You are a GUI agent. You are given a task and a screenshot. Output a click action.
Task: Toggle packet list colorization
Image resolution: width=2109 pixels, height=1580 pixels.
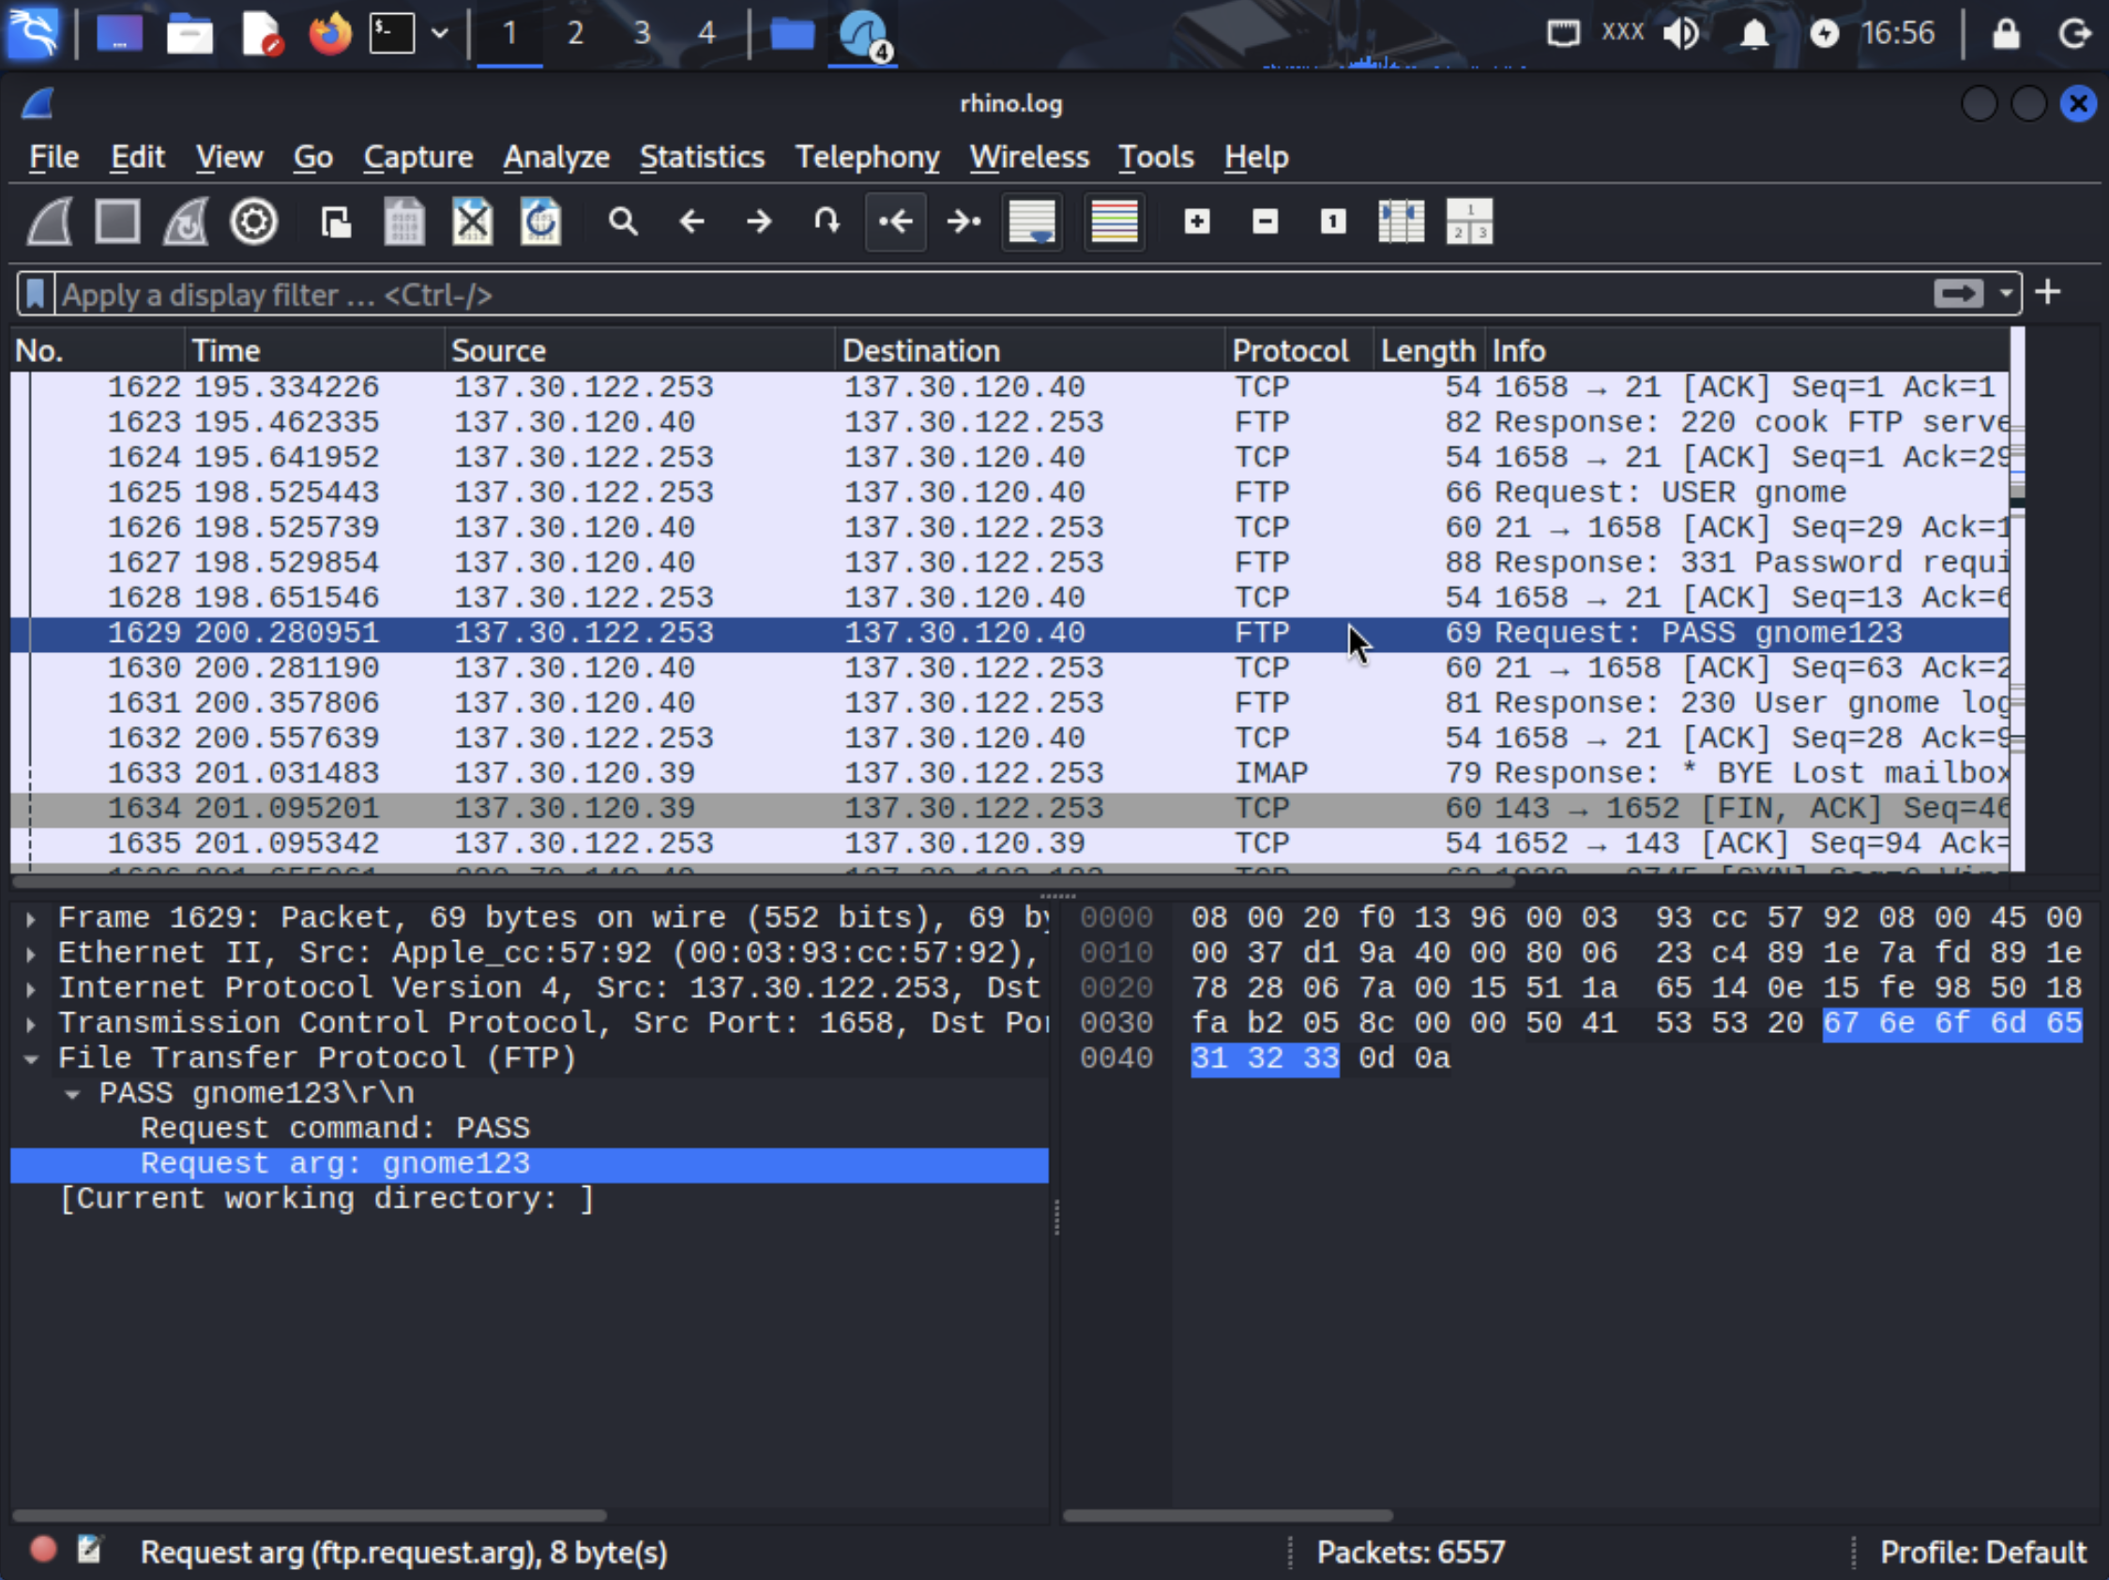1114,222
